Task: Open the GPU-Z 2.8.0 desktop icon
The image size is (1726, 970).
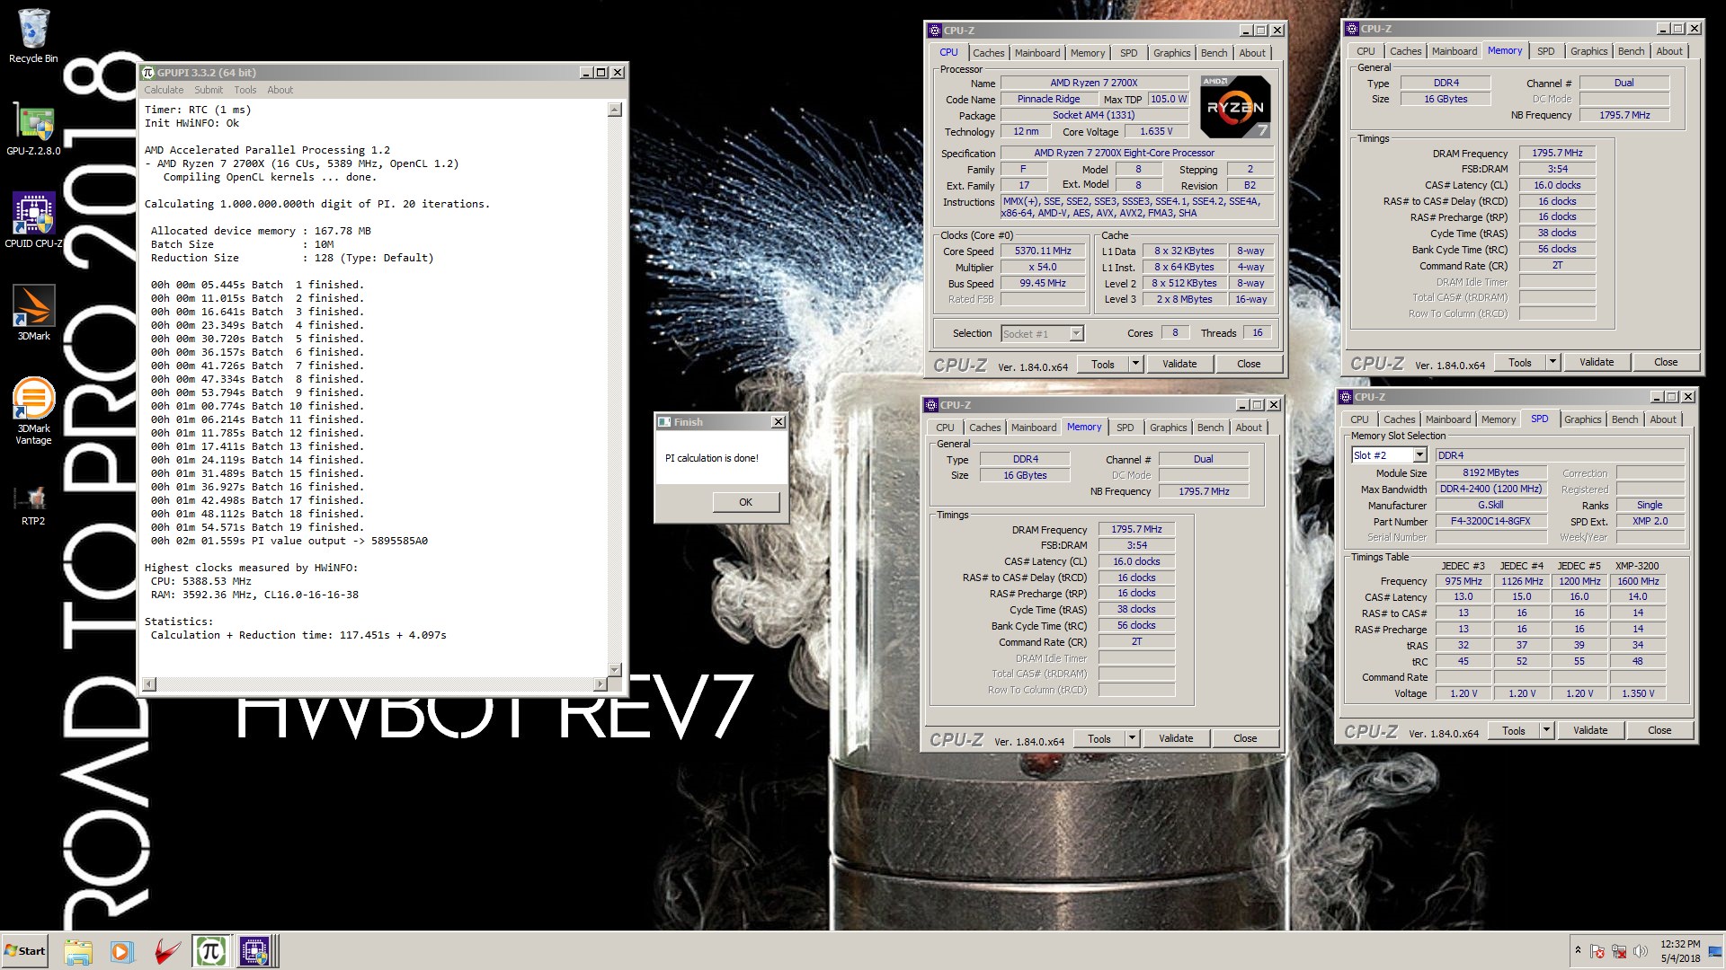Action: pyautogui.click(x=33, y=128)
